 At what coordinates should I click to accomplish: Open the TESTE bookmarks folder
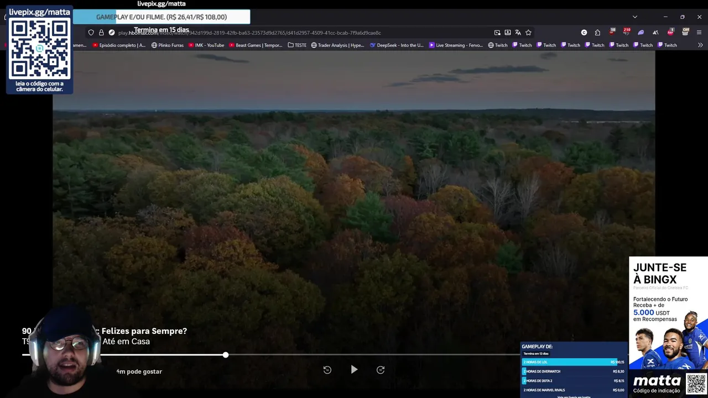(297, 45)
